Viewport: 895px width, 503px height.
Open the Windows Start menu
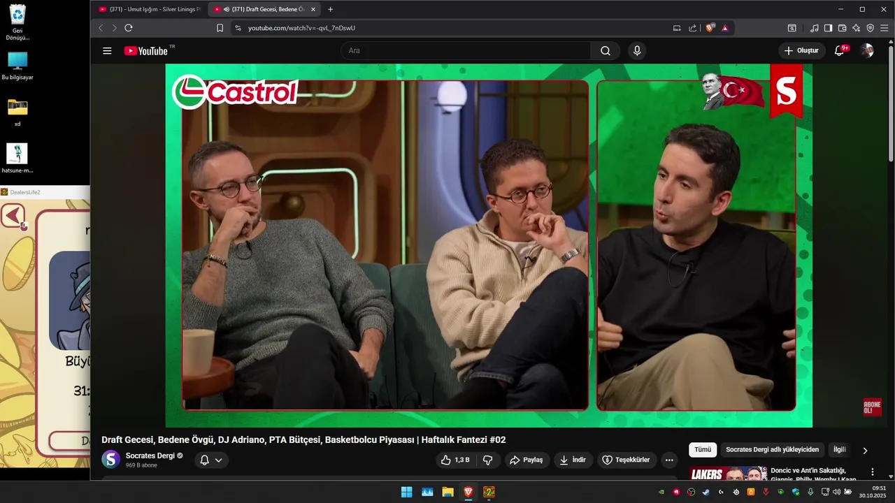pyautogui.click(x=406, y=492)
